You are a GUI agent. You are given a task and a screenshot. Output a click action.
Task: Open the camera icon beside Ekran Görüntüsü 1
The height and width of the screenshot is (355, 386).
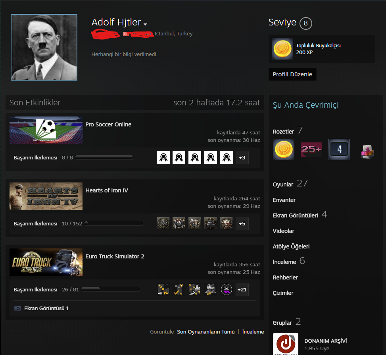tap(17, 308)
